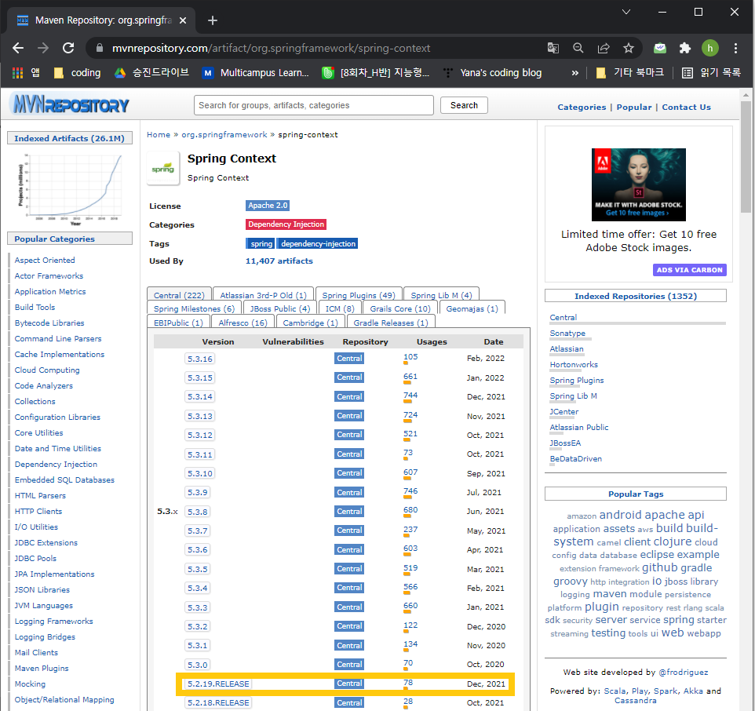This screenshot has width=755, height=711.
Task: Go forward with the browser arrow
Action: click(43, 48)
